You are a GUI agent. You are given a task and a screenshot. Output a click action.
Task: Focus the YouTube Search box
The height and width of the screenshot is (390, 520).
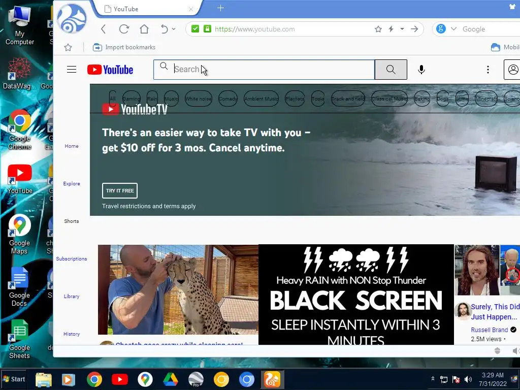point(264,69)
